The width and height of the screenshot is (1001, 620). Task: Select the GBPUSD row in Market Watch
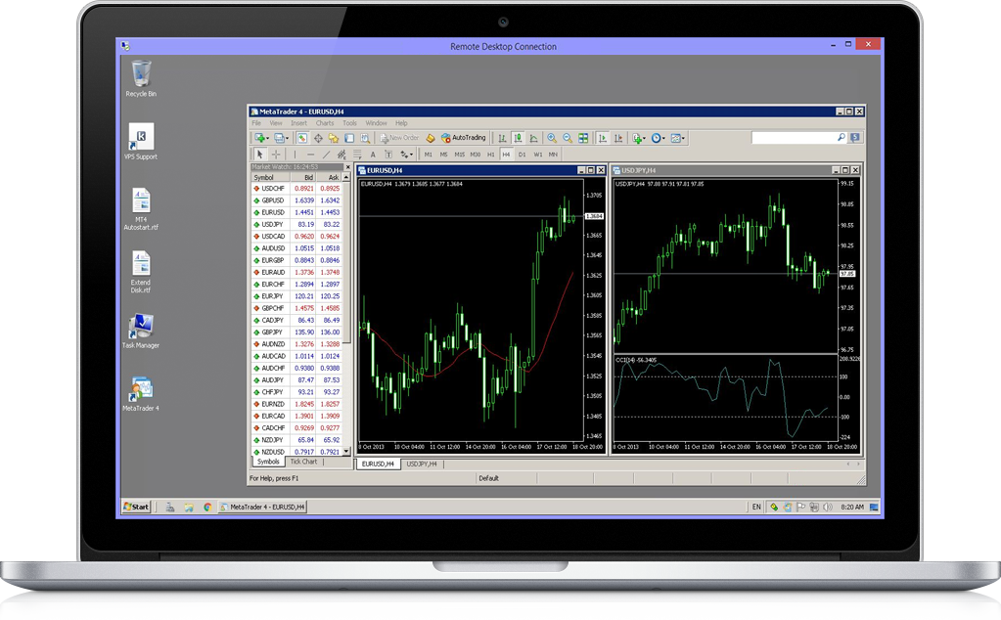point(297,200)
